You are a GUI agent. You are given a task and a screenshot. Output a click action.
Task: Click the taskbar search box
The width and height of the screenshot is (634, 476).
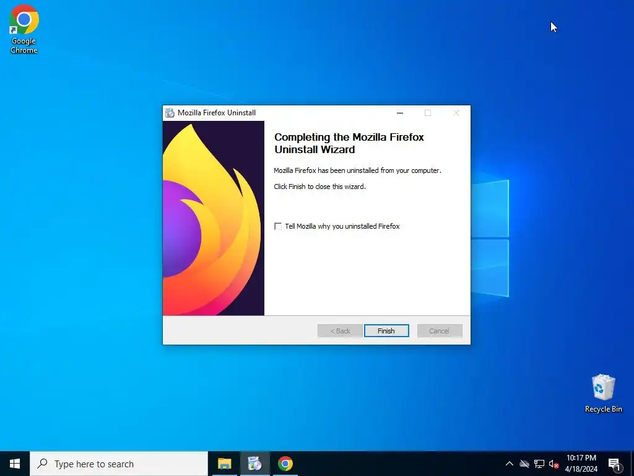[119, 464]
